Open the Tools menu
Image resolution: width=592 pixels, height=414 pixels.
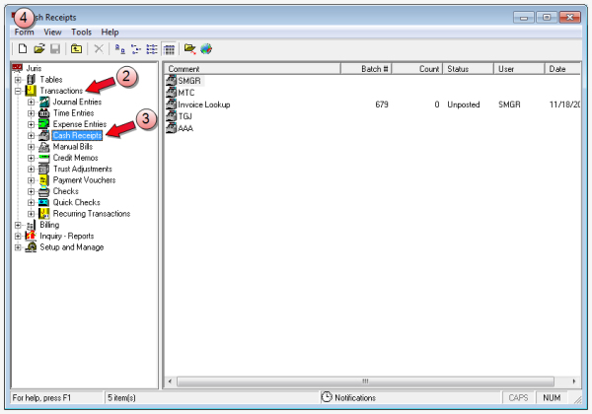[x=81, y=33]
